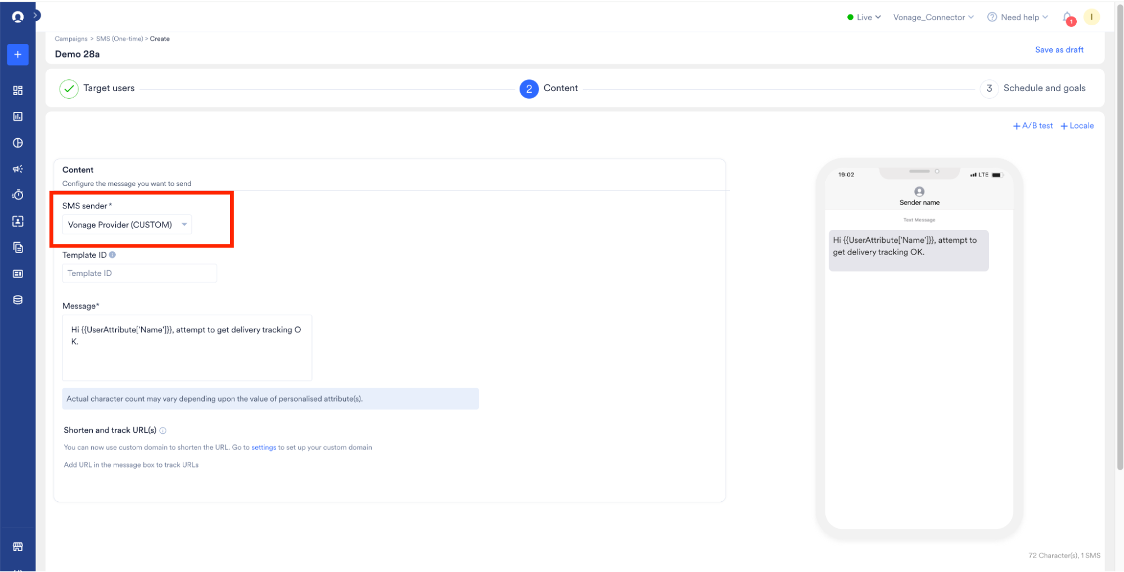Open the database stack icon in sidebar
The image size is (1124, 572).
pos(18,300)
